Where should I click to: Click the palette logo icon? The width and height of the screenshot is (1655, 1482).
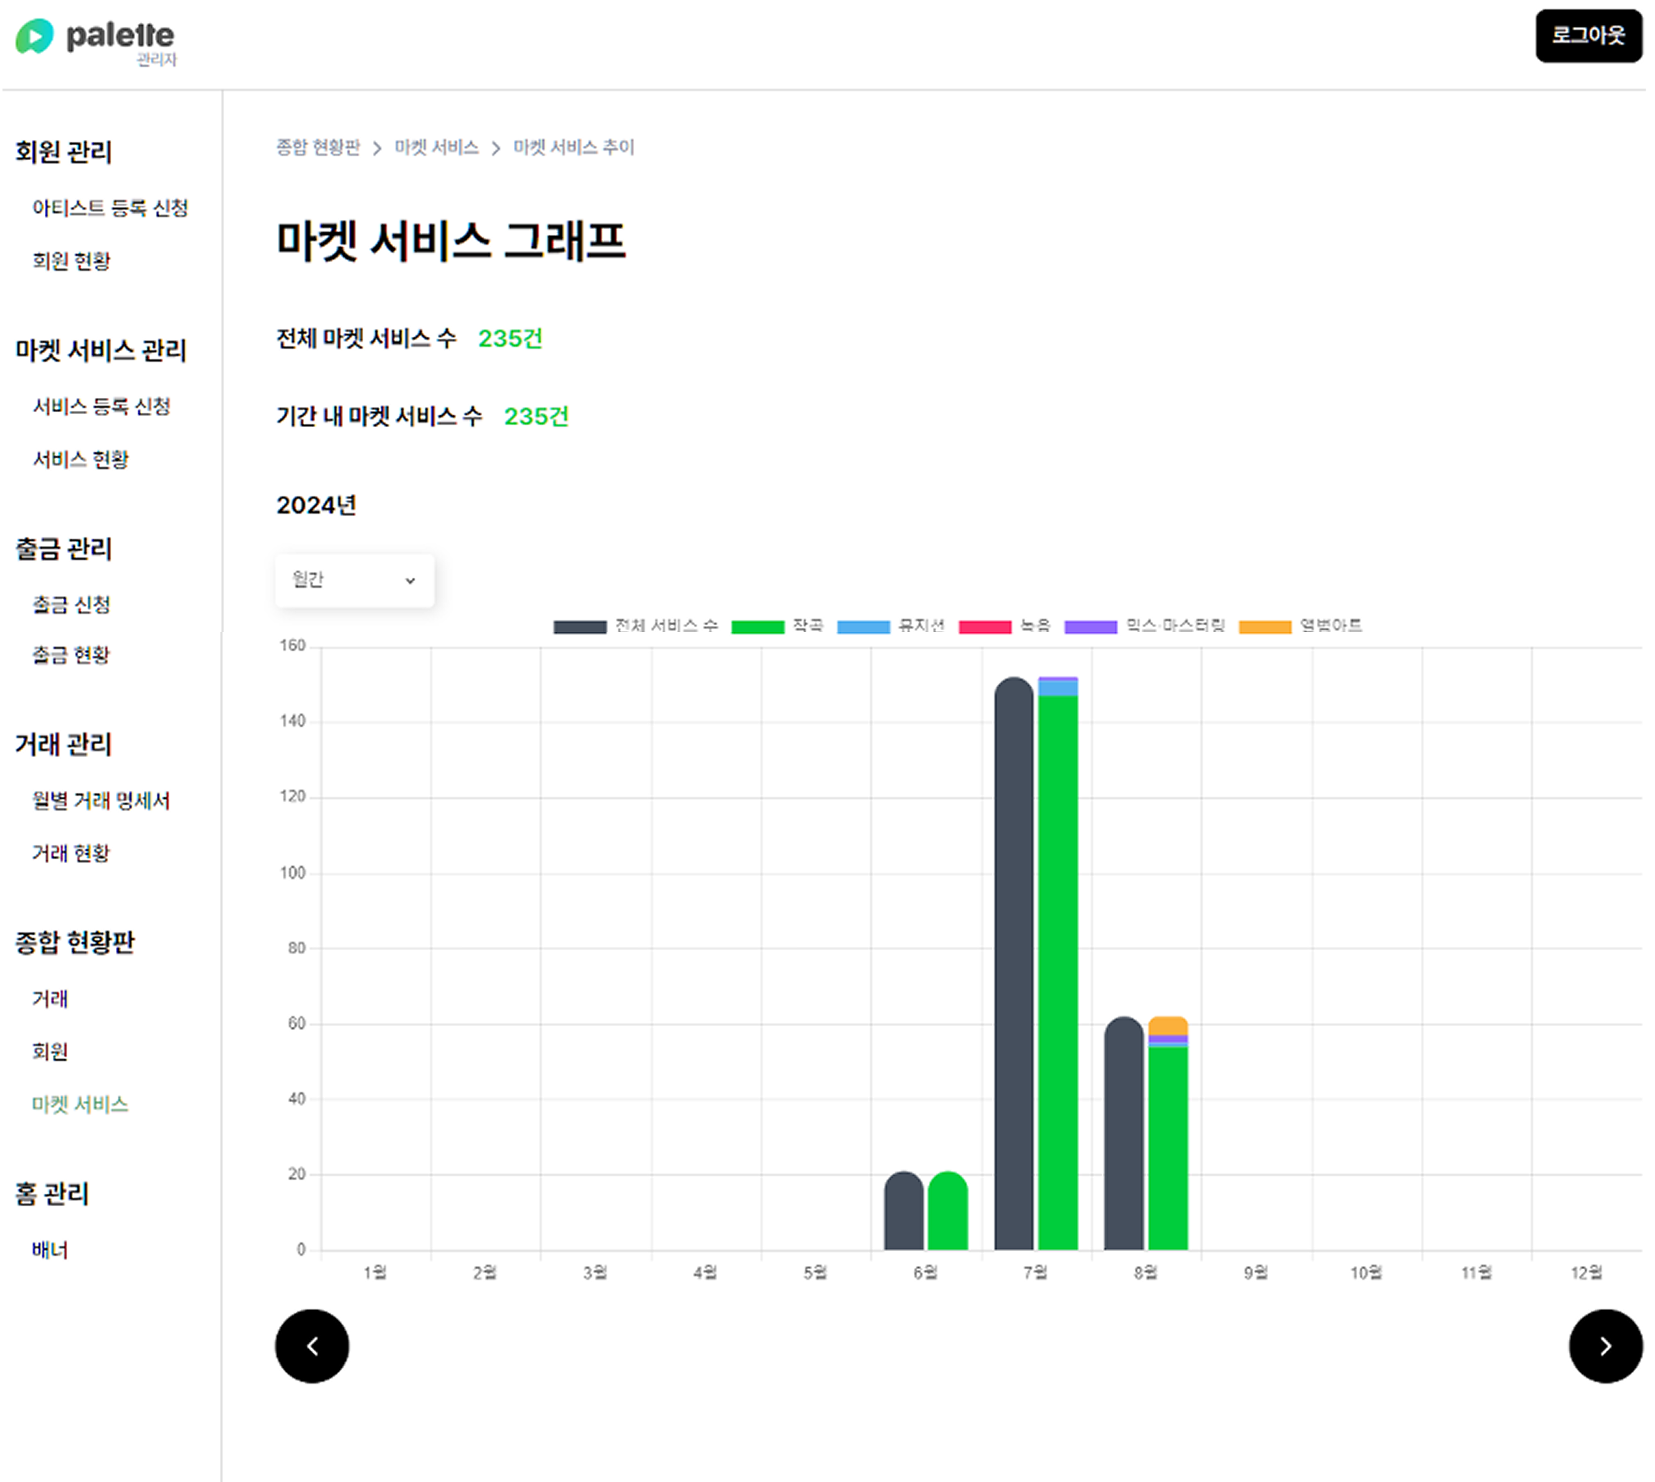click(x=34, y=36)
